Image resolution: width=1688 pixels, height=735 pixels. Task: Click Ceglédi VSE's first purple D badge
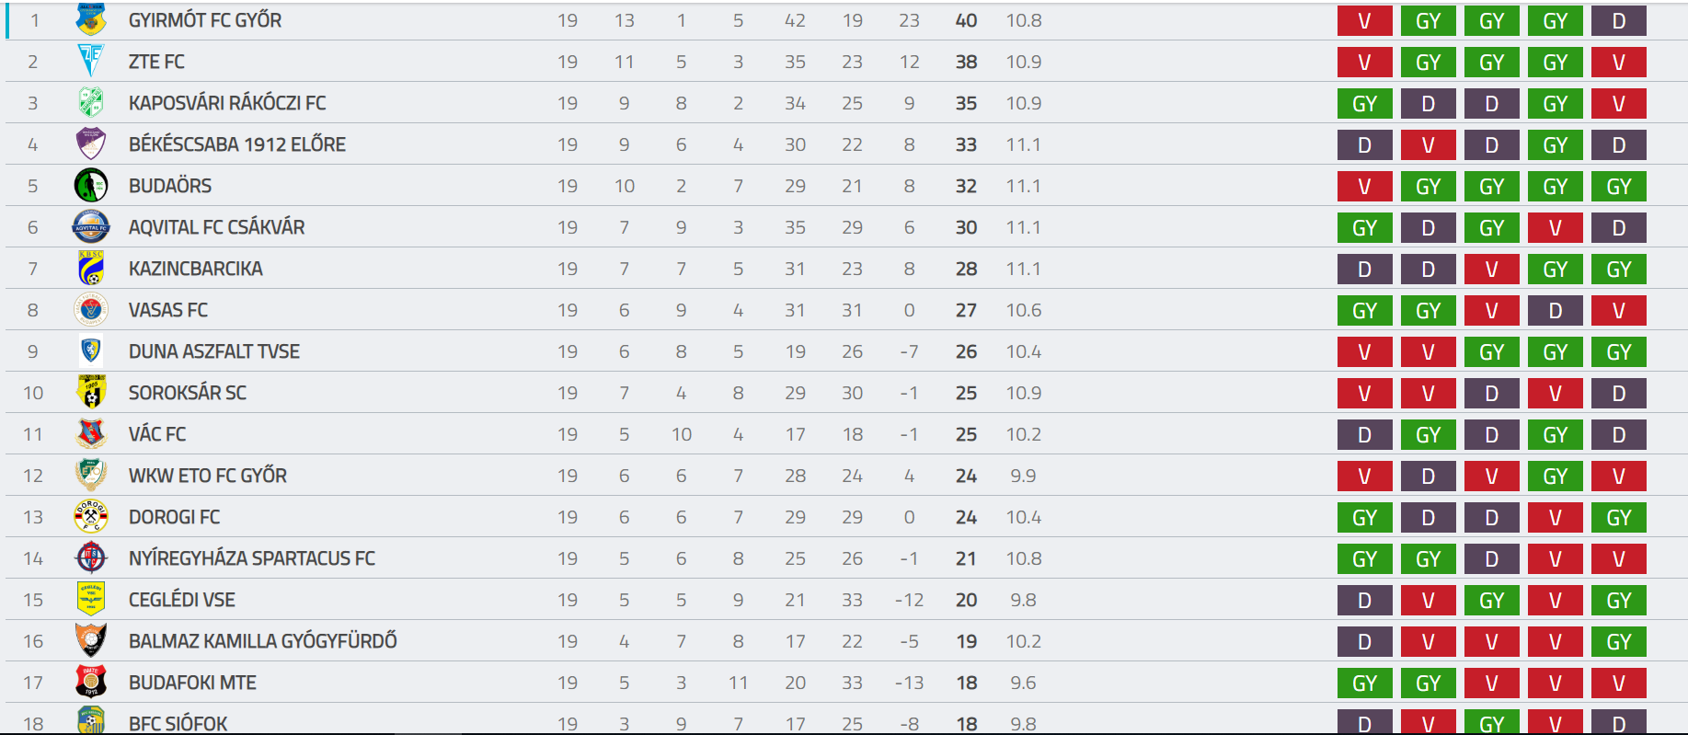click(x=1364, y=600)
